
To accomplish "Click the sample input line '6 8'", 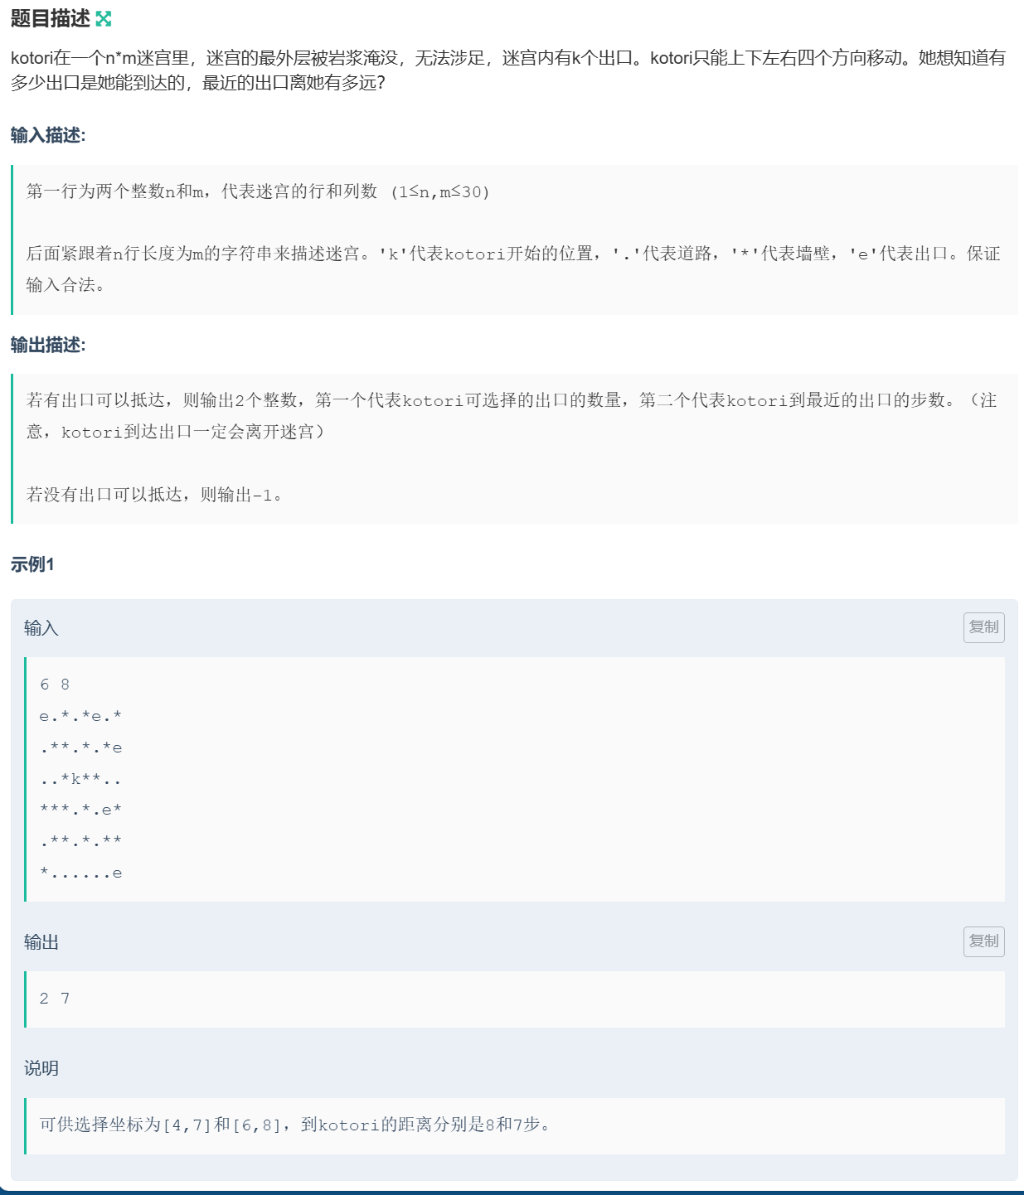I will coord(55,685).
